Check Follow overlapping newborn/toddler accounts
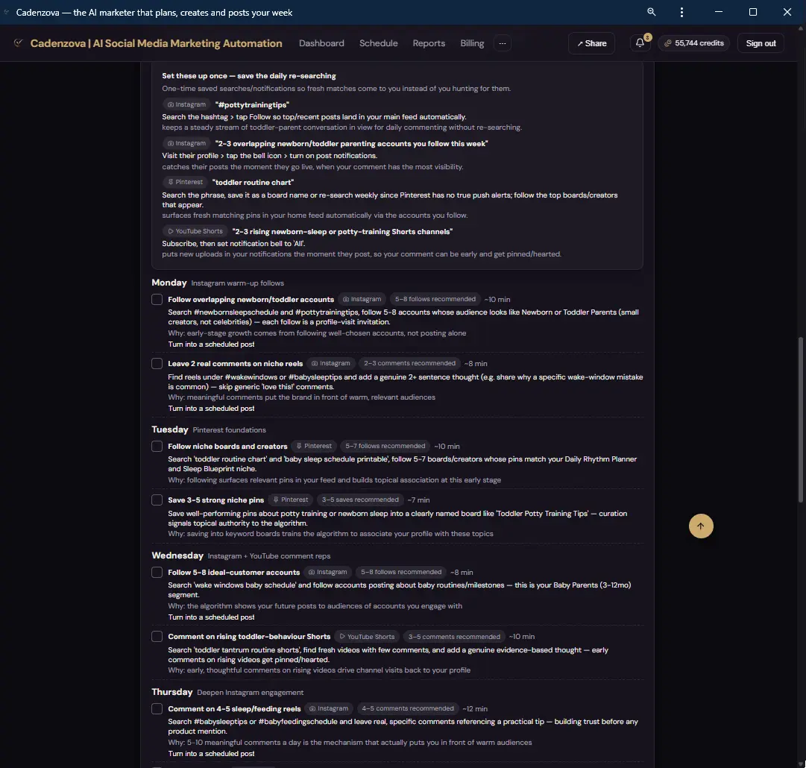This screenshot has width=806, height=768. (157, 300)
